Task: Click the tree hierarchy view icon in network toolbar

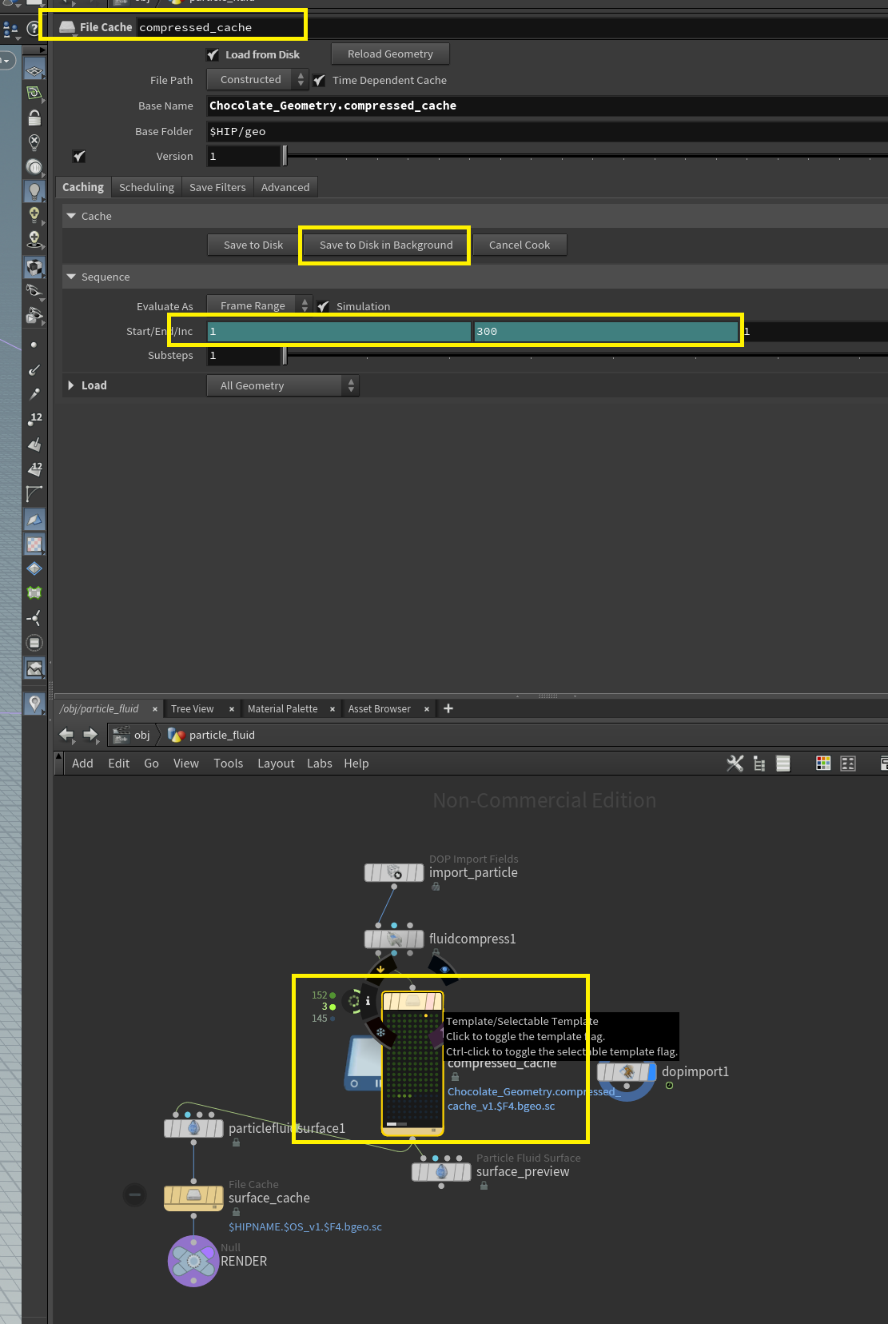Action: [x=759, y=764]
